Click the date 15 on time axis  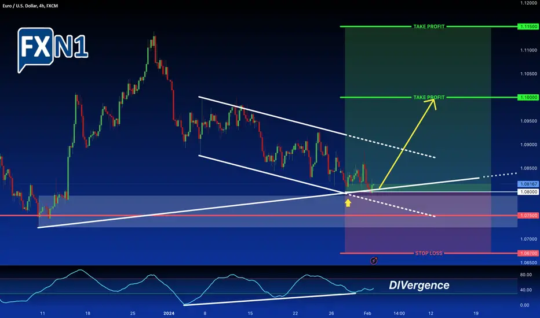250,313
